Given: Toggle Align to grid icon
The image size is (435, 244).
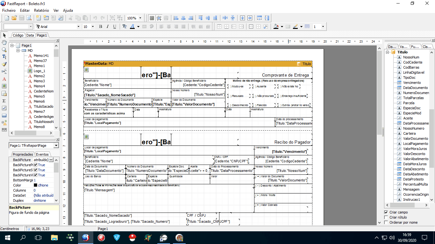Looking at the screenshot, I should (159, 18).
